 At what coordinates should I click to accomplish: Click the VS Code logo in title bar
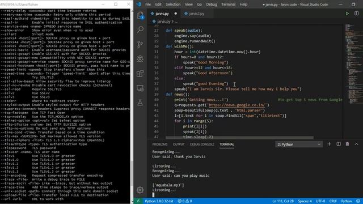click(x=138, y=5)
